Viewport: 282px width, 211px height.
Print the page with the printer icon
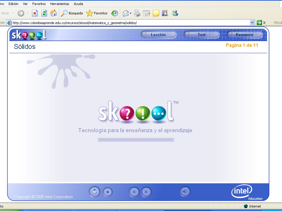pyautogui.click(x=137, y=13)
